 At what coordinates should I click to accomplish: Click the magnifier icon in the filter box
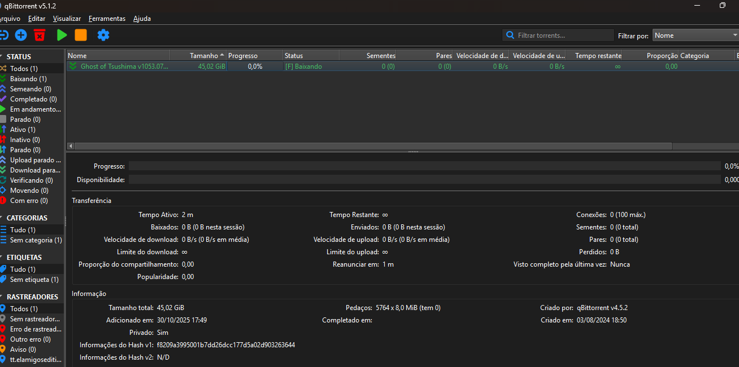tap(510, 35)
